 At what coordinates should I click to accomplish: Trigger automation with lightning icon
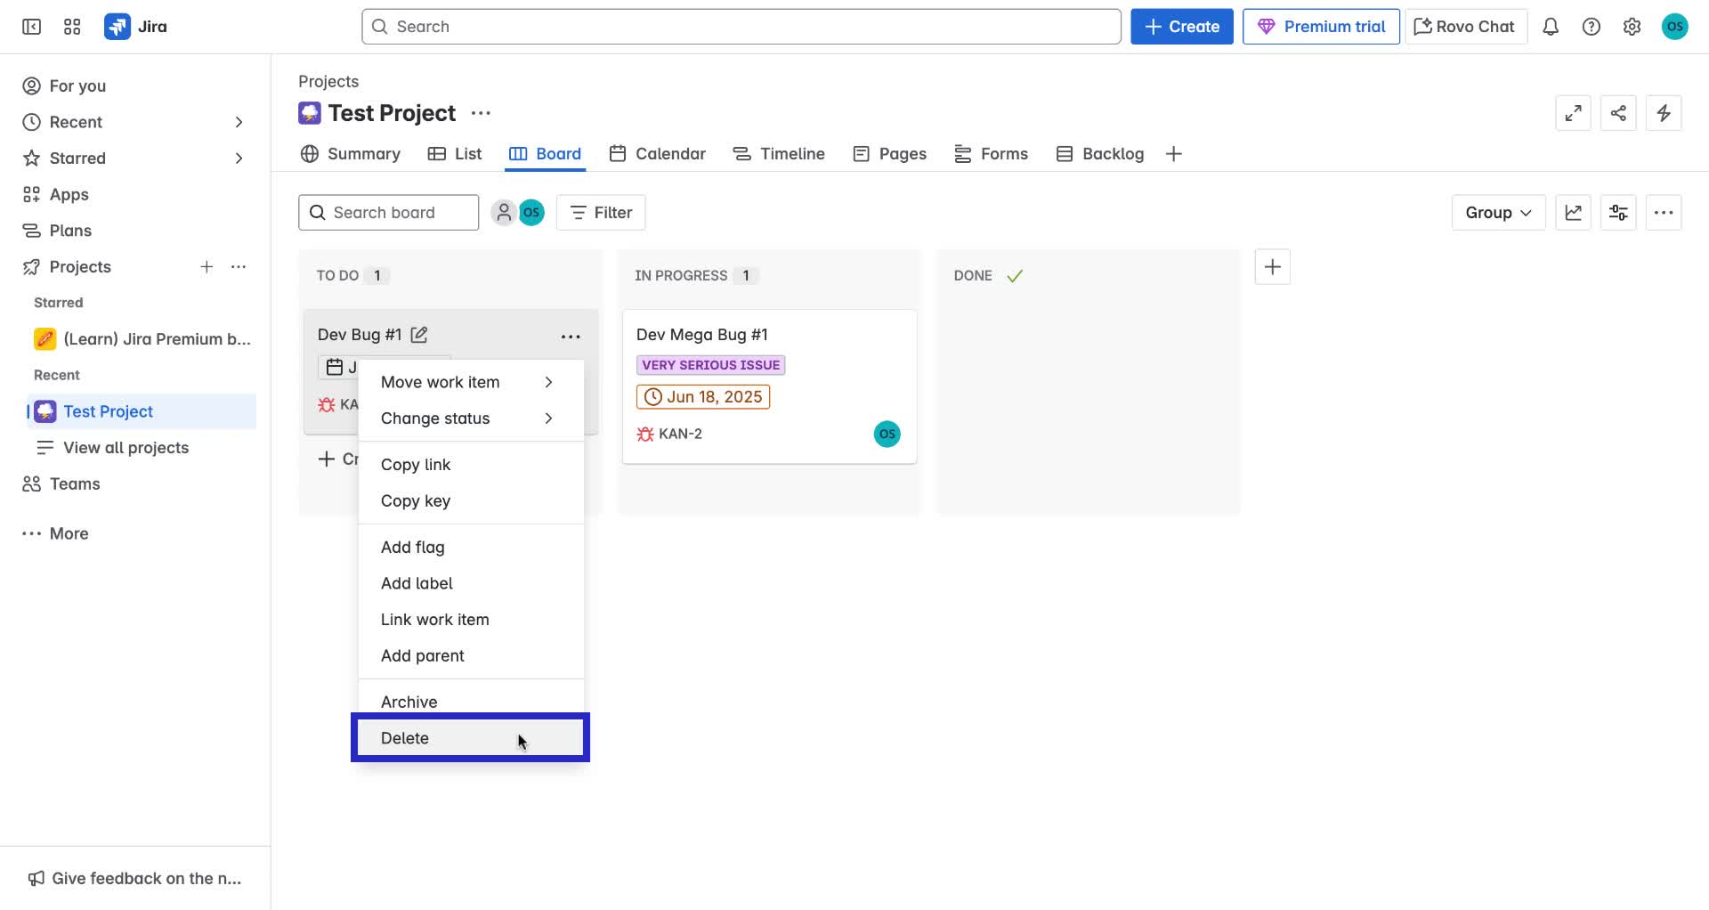pos(1664,113)
